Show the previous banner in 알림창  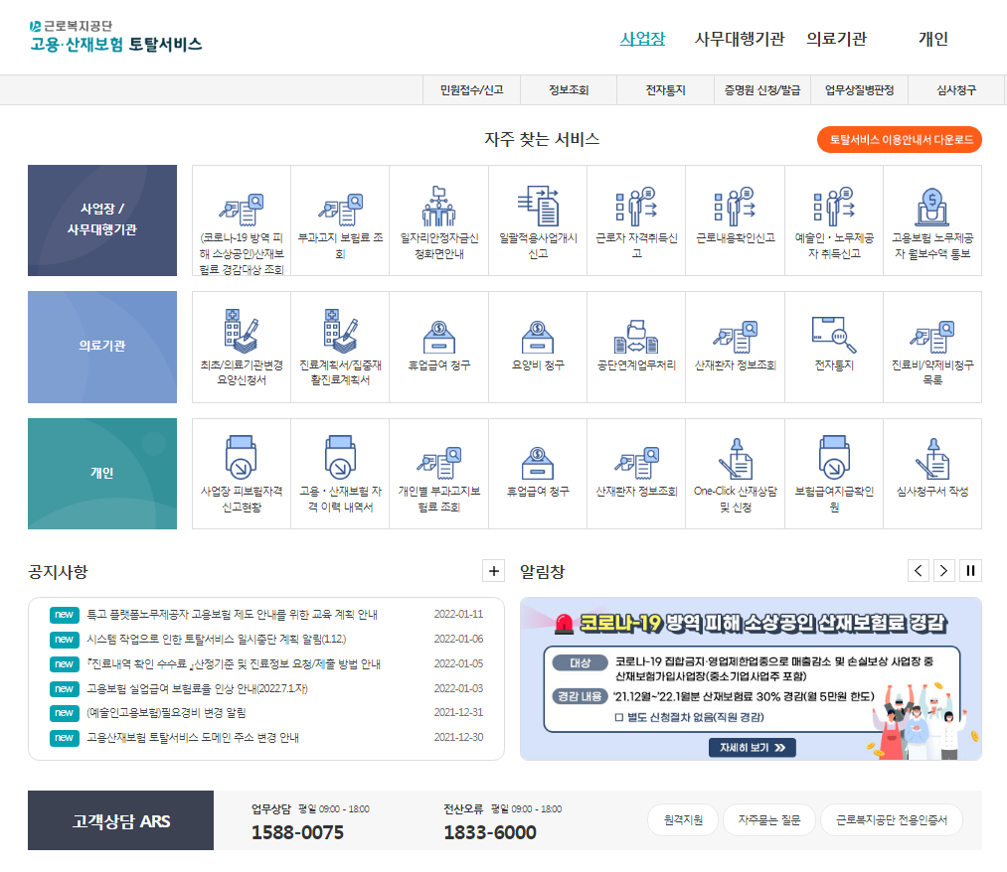[x=918, y=570]
